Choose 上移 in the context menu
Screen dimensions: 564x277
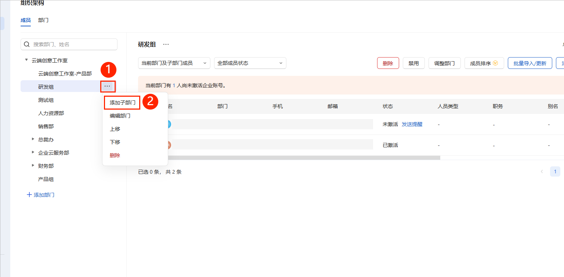click(x=115, y=129)
